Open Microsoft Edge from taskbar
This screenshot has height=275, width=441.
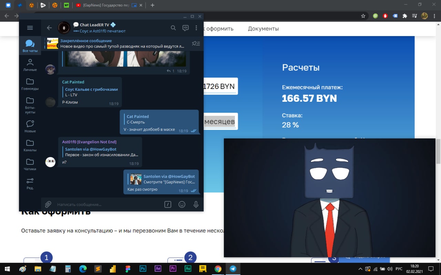(x=83, y=269)
